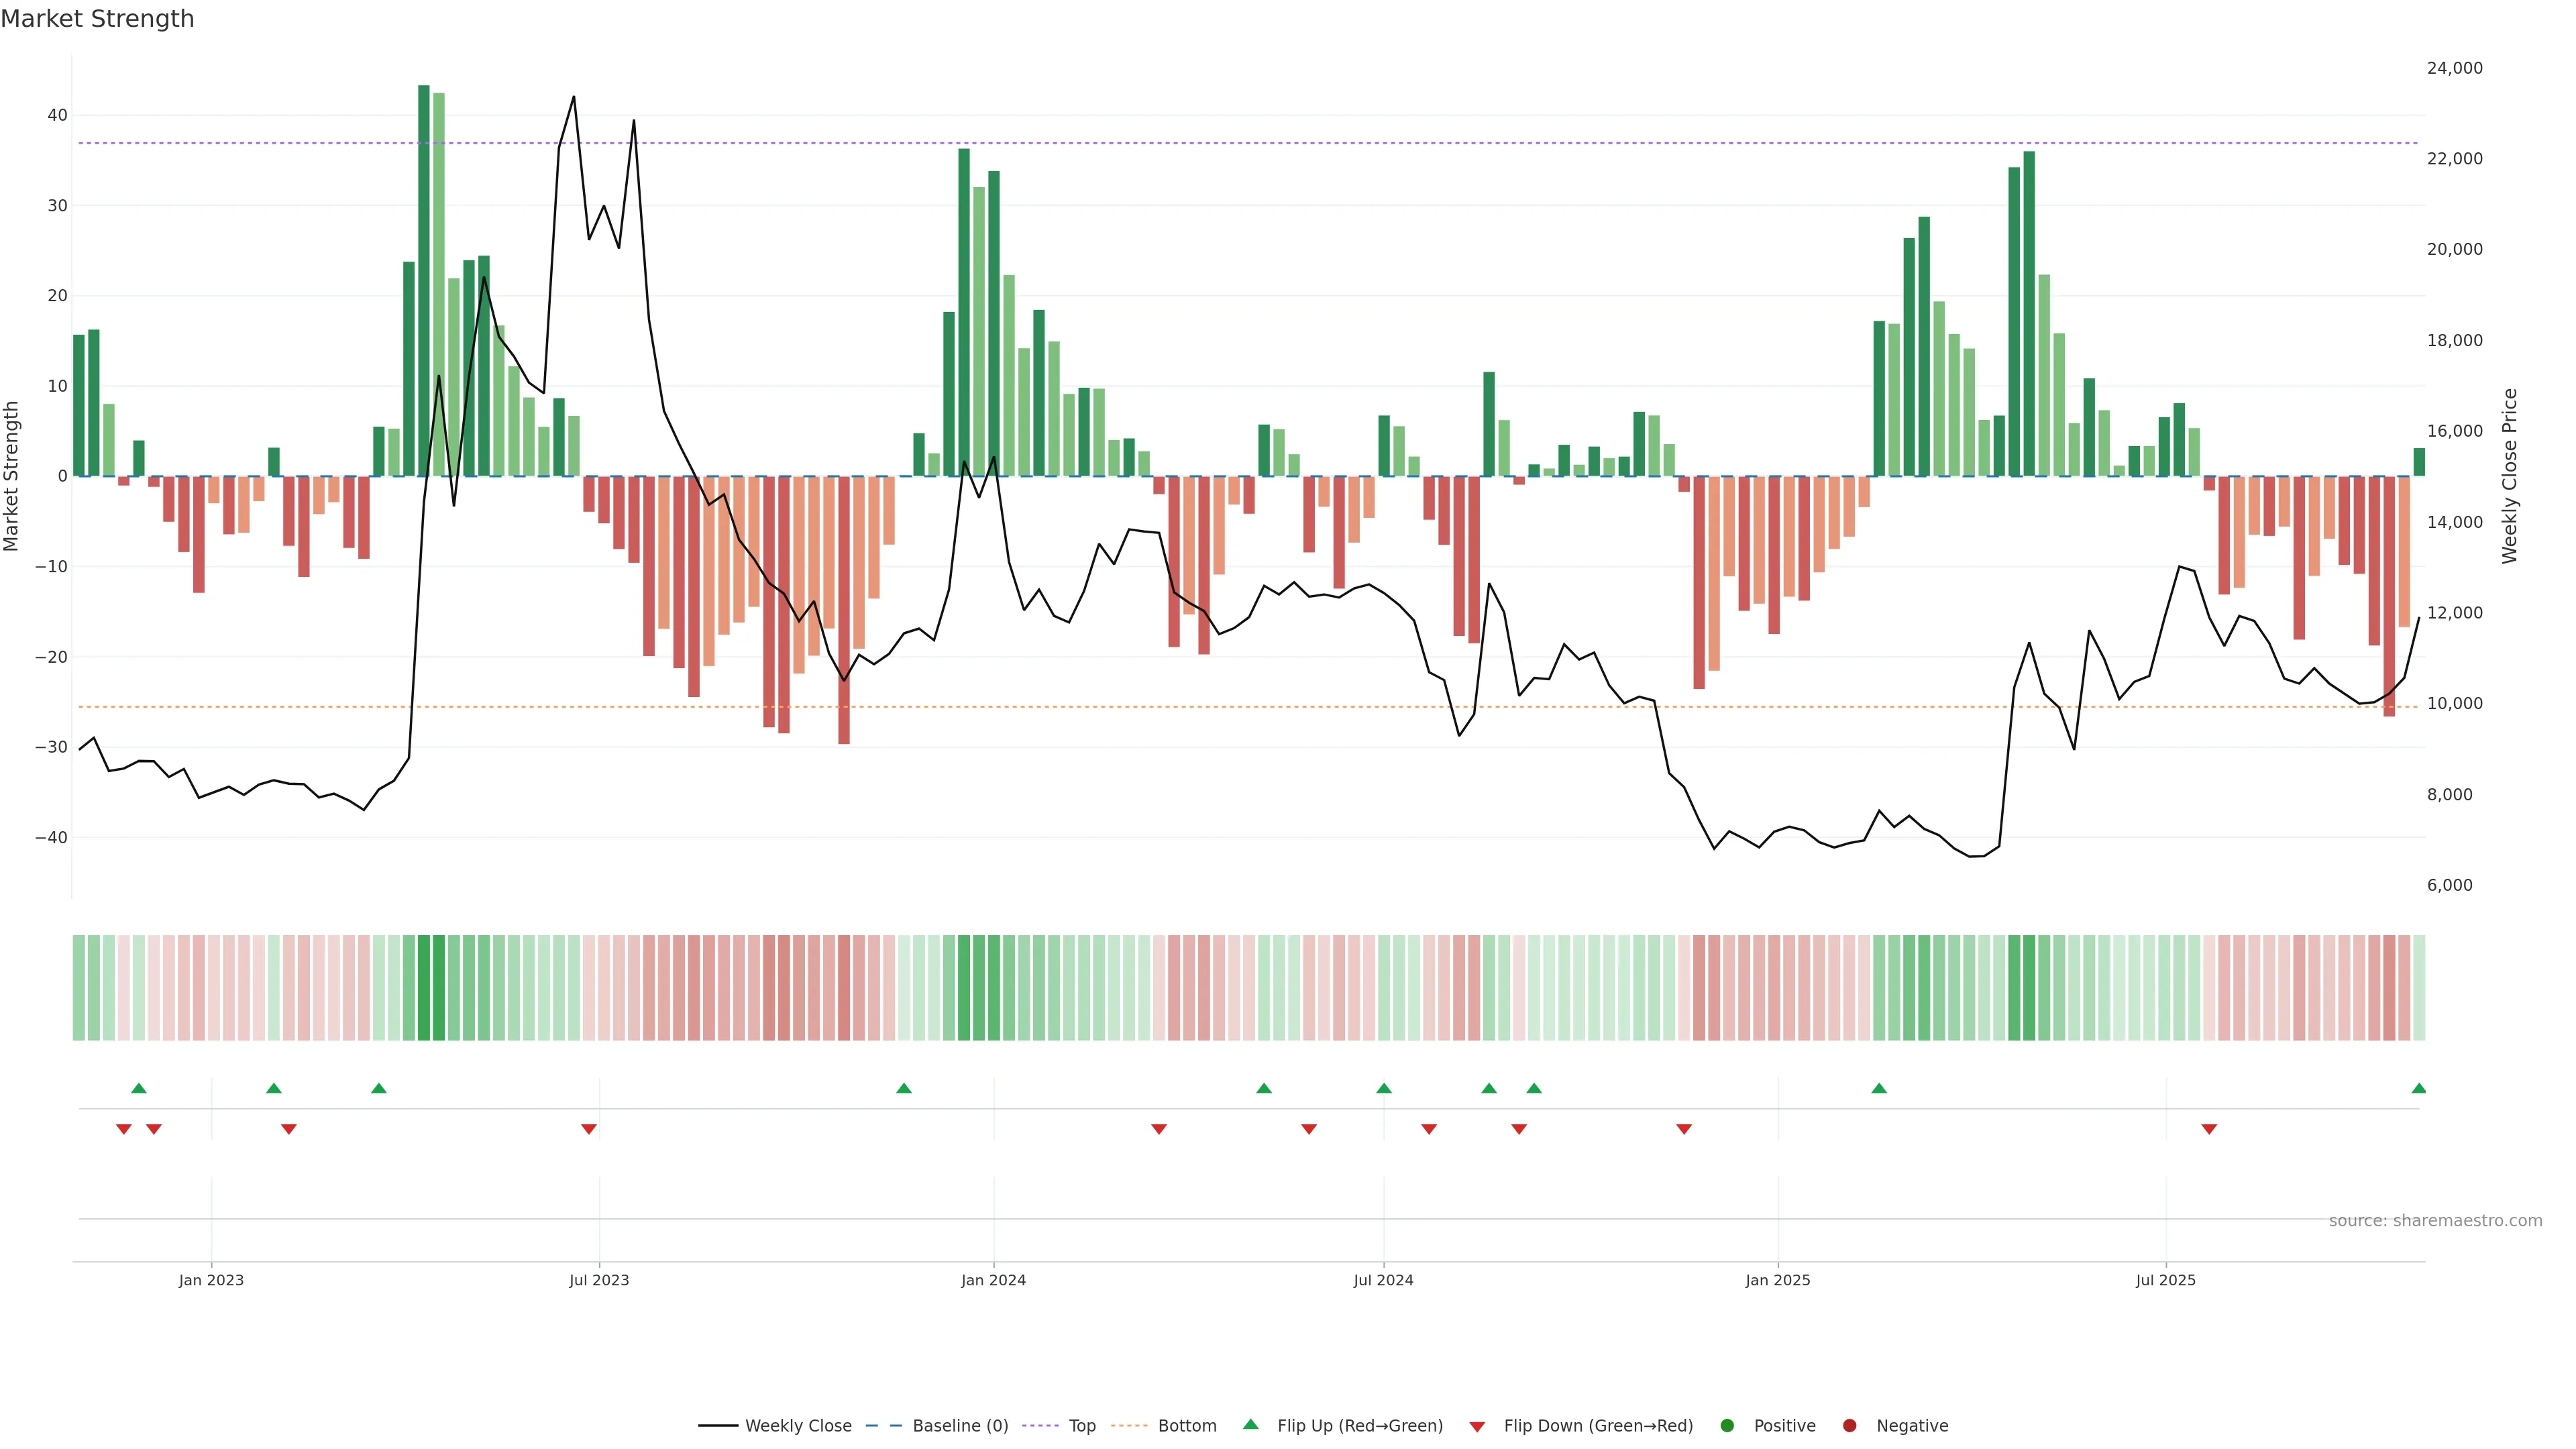Click Flip Up (Red→Green) legend triangle
2576x1449 pixels.
click(1250, 1425)
